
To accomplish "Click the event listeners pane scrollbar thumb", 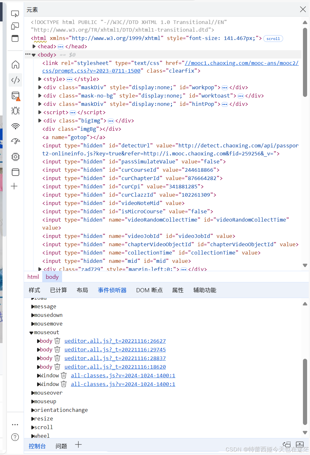I will pos(305,392).
